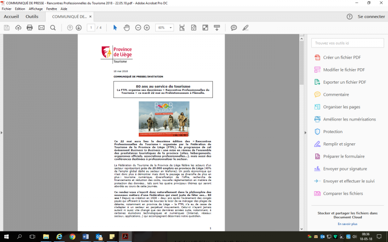Click the scrollbar up arrow in document
This screenshot has width=388, height=242.
coord(301,39)
